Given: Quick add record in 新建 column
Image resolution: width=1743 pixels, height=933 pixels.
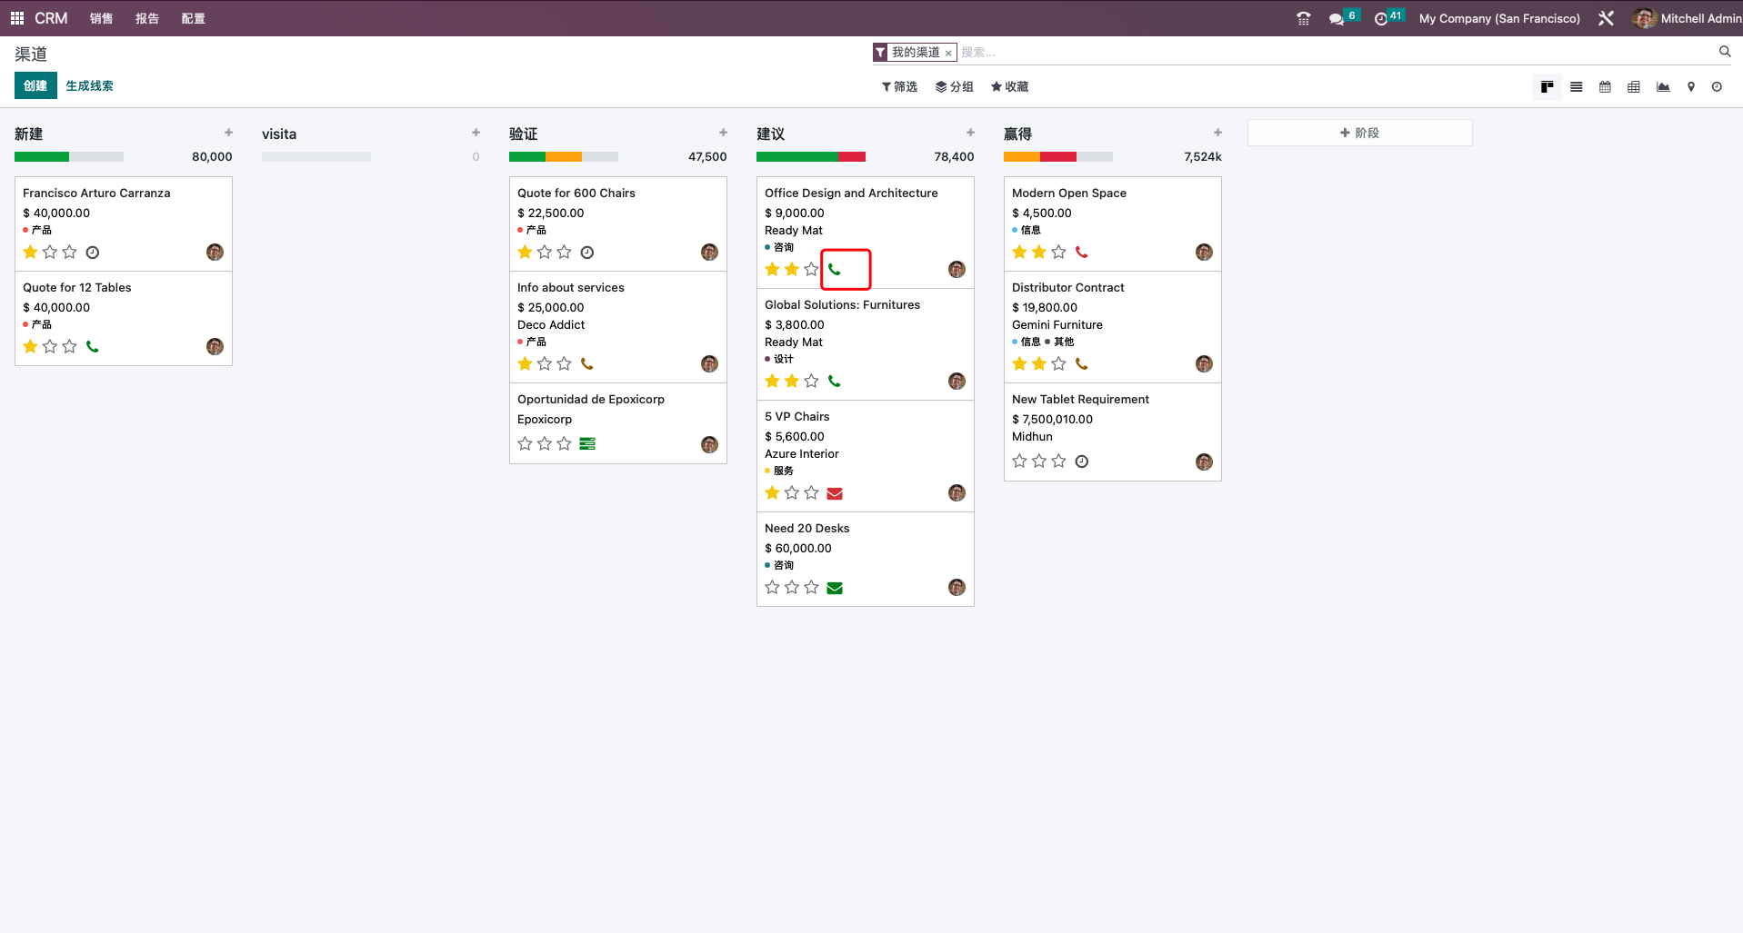Looking at the screenshot, I should pos(229,133).
